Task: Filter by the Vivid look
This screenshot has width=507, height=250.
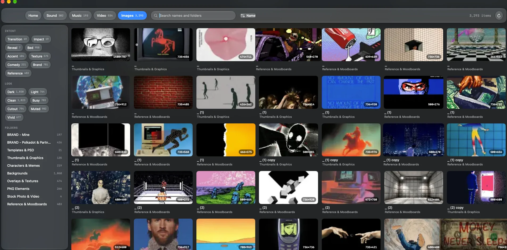Action: click(14, 117)
